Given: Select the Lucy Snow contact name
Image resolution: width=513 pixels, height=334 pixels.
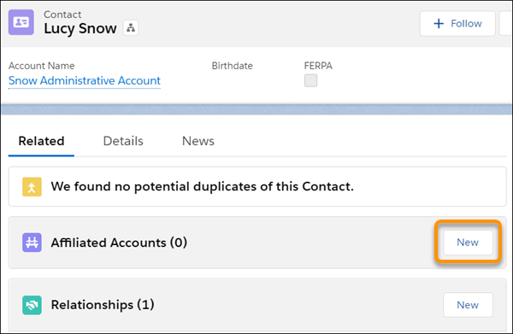Looking at the screenshot, I should [80, 28].
